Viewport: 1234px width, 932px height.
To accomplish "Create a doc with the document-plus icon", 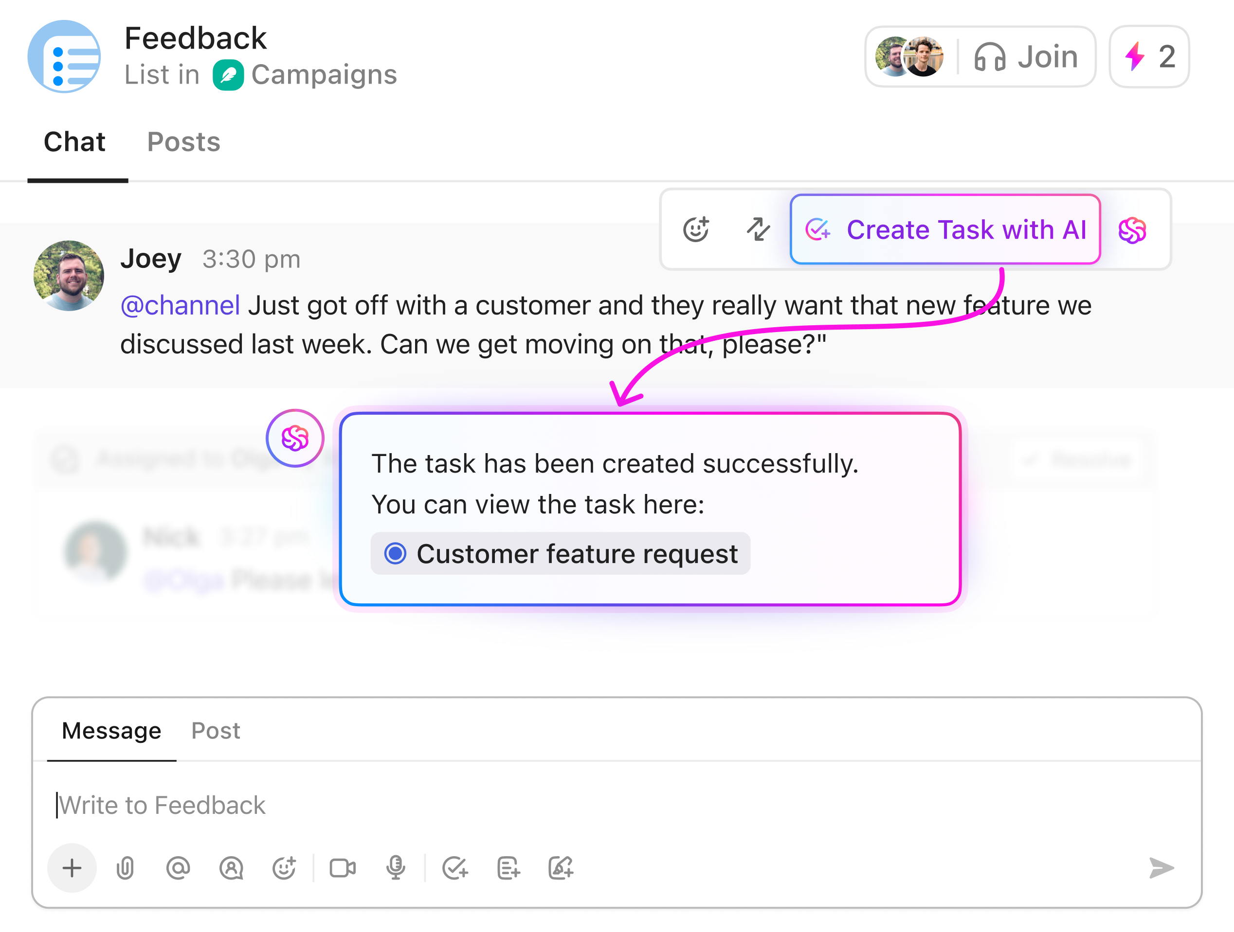I will tap(508, 867).
